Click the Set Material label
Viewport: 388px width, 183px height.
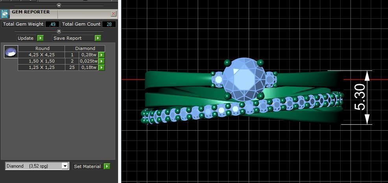(x=88, y=166)
